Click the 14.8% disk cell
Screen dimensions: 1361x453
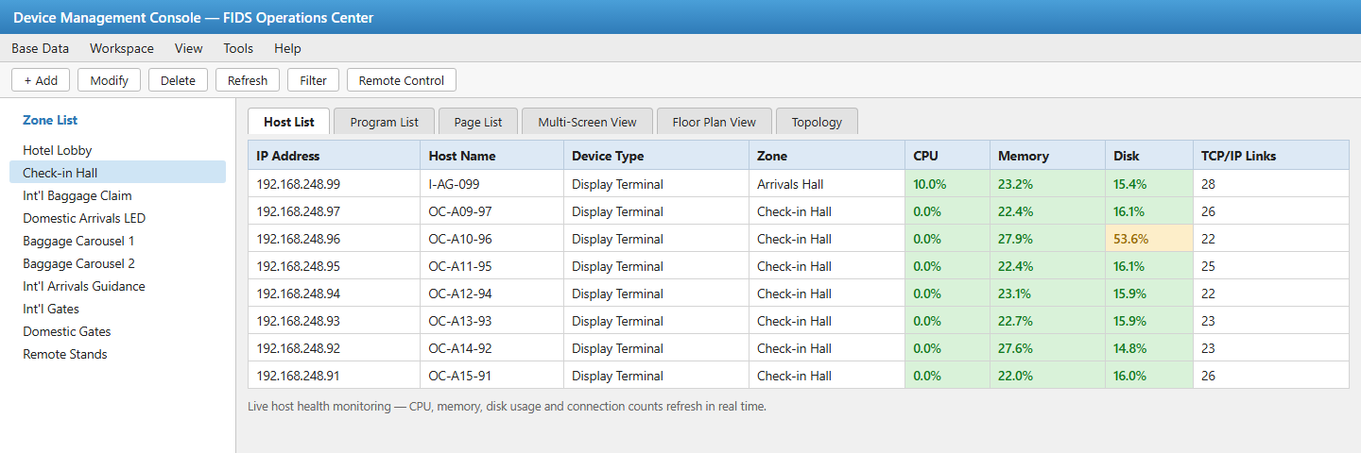click(x=1149, y=348)
